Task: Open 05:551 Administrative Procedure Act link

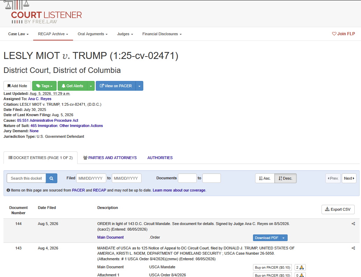Action: tap(48, 120)
